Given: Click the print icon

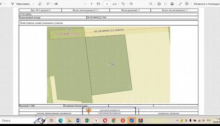Looking at the screenshot, I should [x=159, y=4].
